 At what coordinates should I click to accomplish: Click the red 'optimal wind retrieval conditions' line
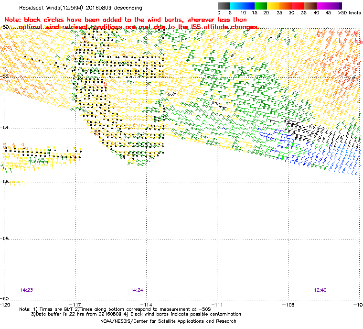pos(139,27)
